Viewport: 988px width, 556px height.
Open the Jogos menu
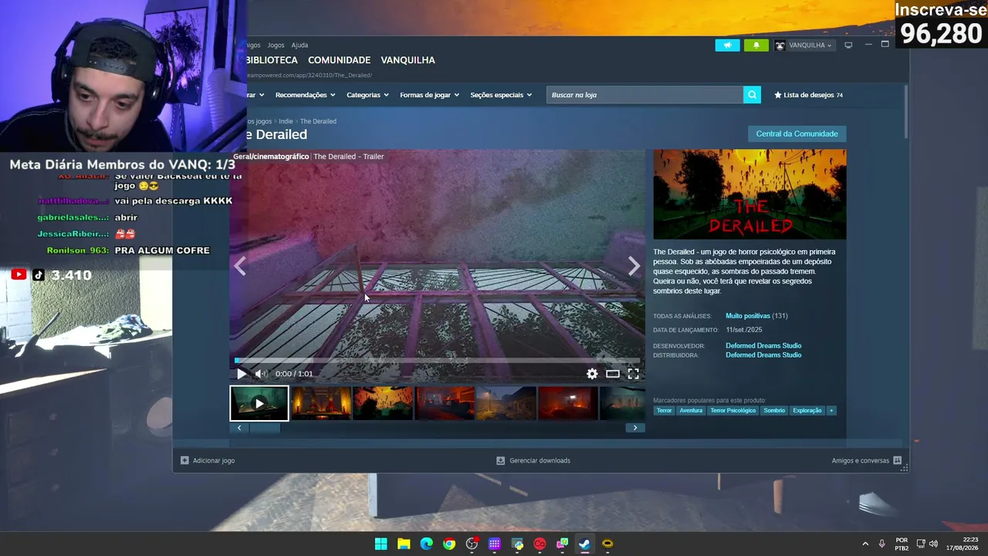[276, 46]
